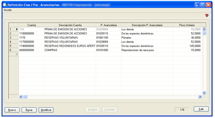This screenshot has width=215, height=118.
Task: Click the P. Arancelaria column header
Action: point(108,25)
